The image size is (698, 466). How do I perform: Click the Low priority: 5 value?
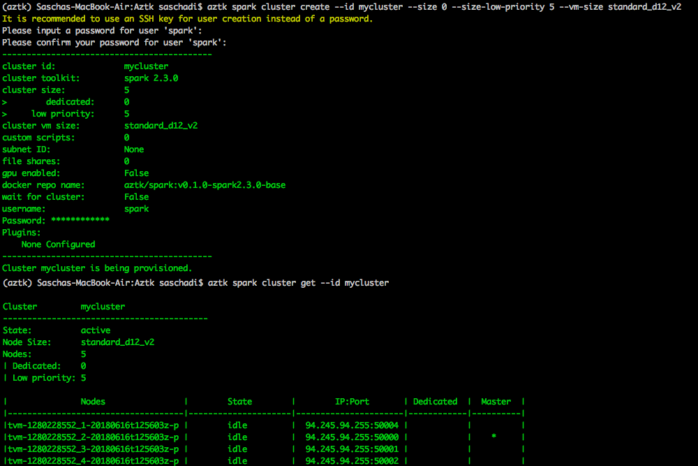82,377
